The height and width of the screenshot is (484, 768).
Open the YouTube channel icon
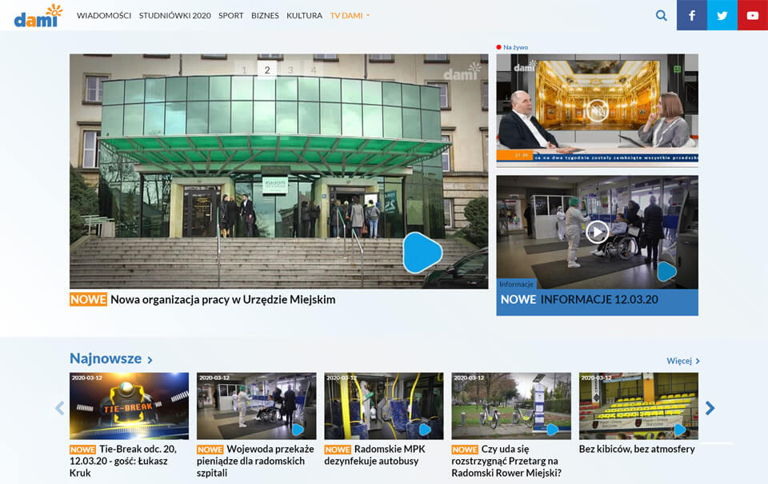pos(753,15)
